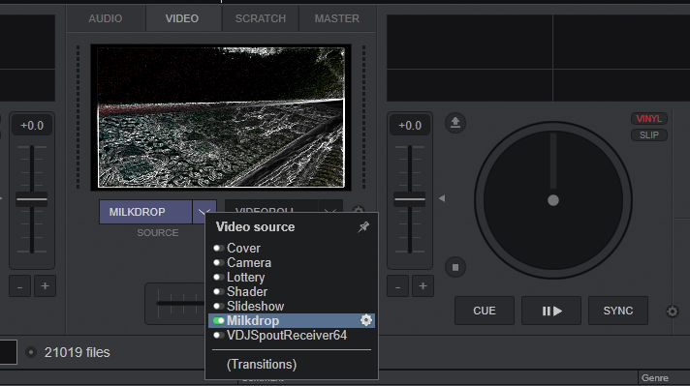Switch to the SCRATCH tab

[261, 18]
